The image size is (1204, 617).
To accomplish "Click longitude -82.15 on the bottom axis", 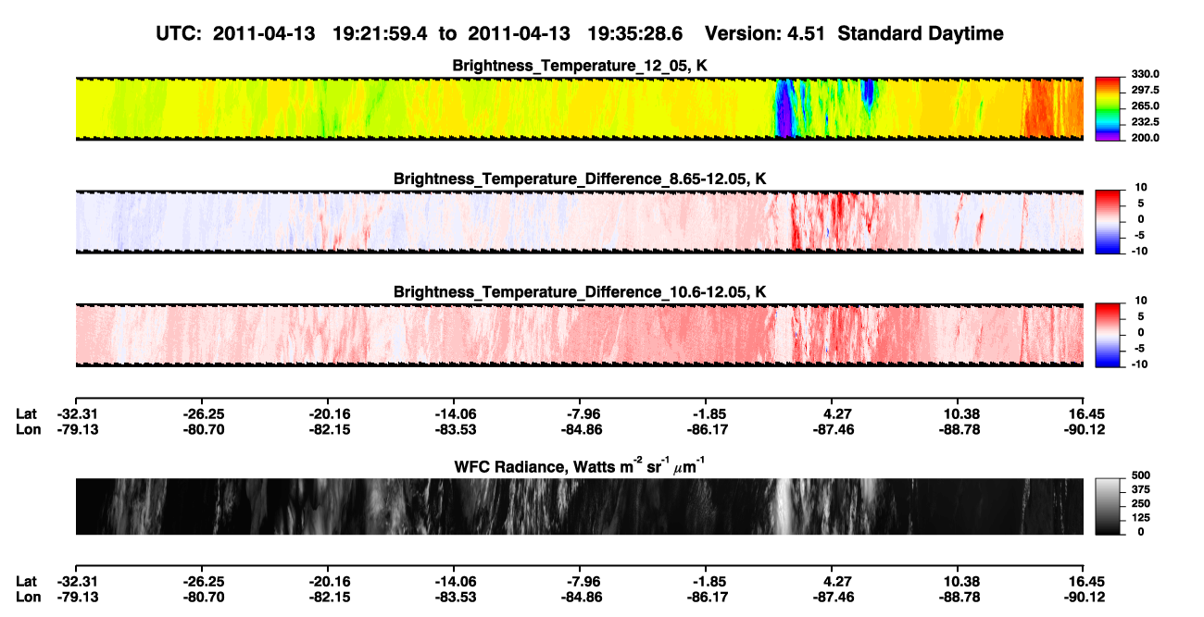I will (328, 597).
